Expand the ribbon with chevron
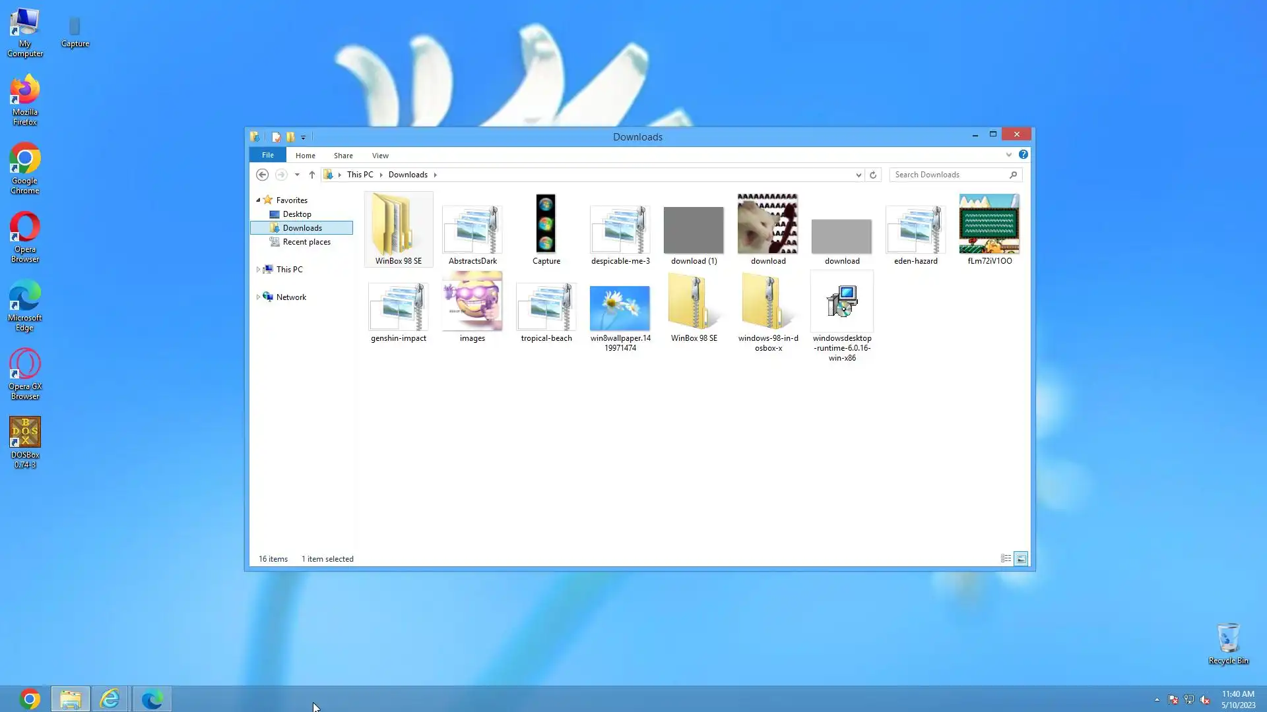Image resolution: width=1267 pixels, height=712 pixels. click(1008, 155)
